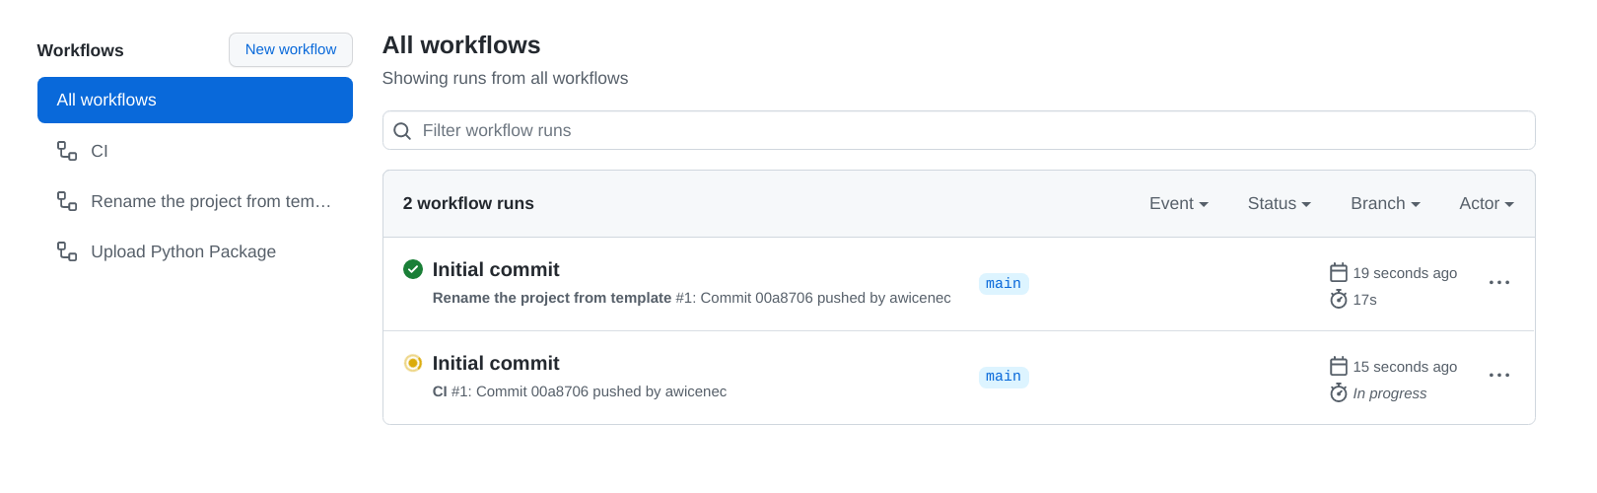
Task: Open Initial commit run for CI #1
Action: [x=496, y=363]
